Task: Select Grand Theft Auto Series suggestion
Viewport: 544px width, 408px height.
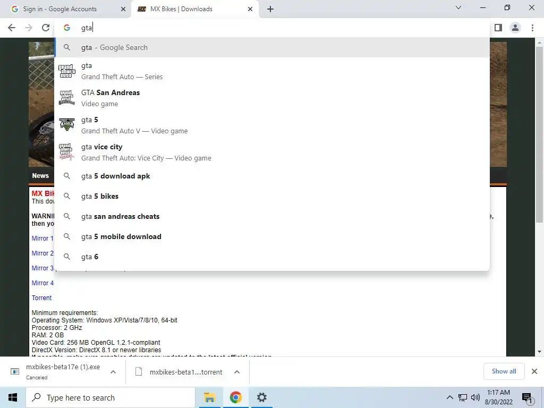Action: pyautogui.click(x=272, y=71)
